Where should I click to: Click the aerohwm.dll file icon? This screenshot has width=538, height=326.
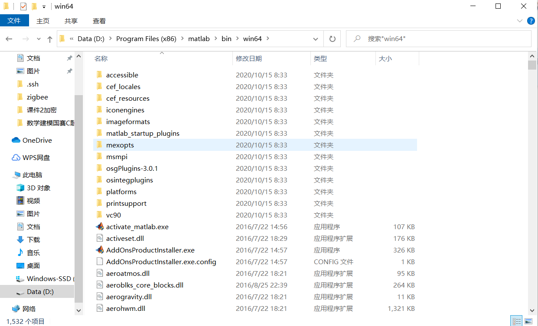click(100, 308)
